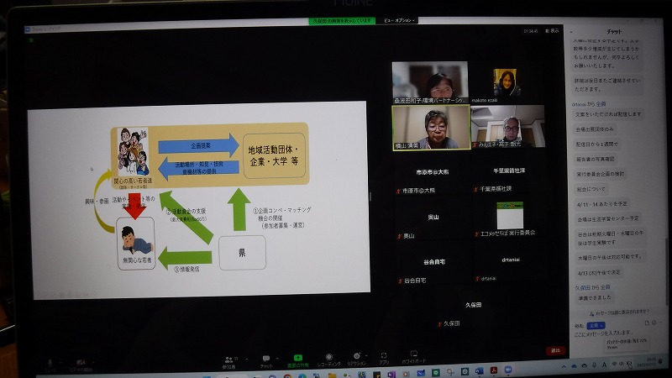The height and width of the screenshot is (378, 672).
Task: Click the shared slide '県' box
Action: click(x=242, y=253)
